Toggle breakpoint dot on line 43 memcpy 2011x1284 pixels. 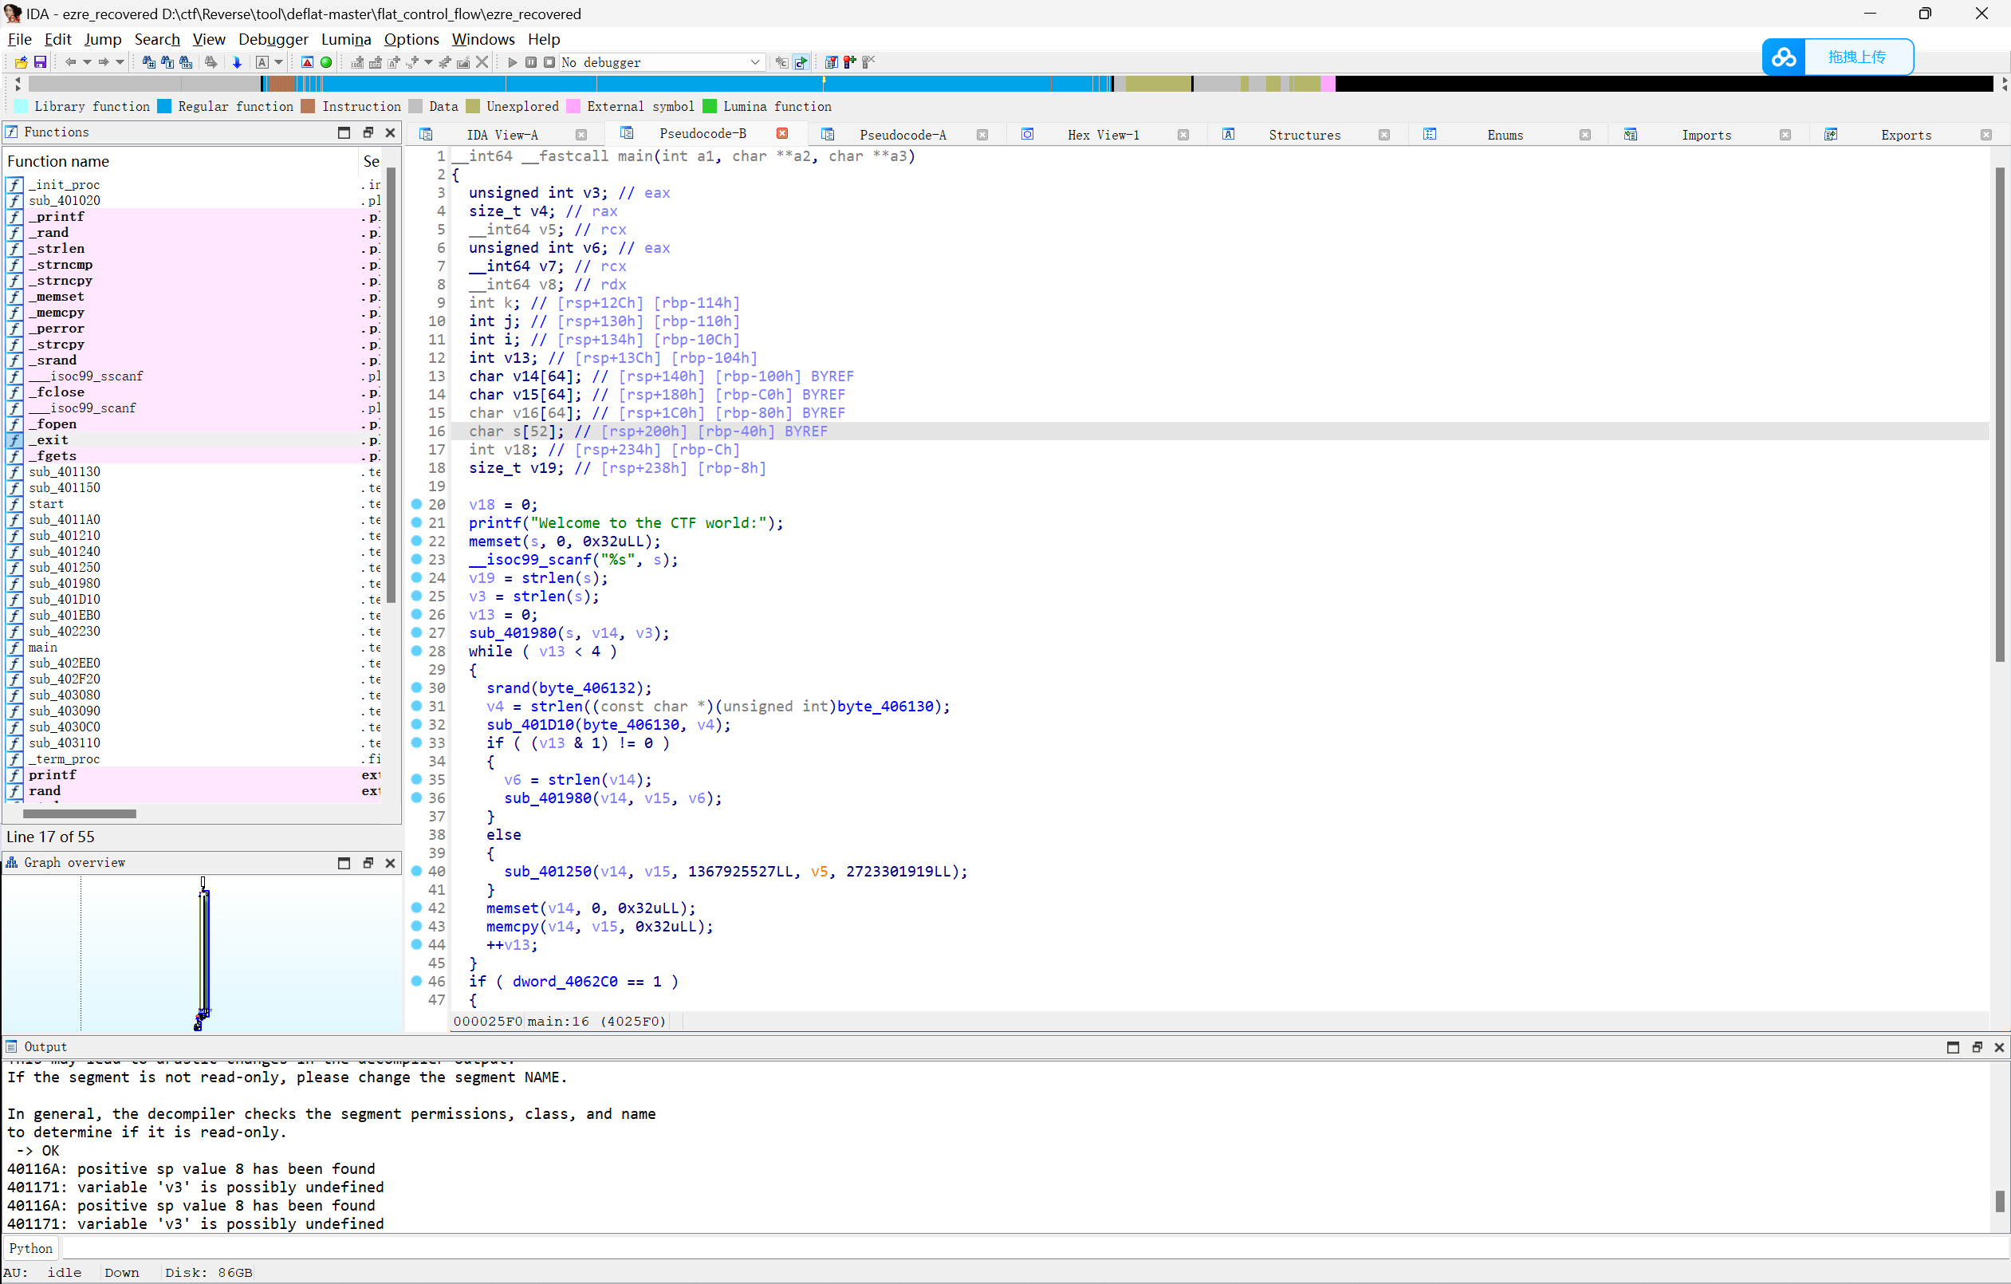[417, 927]
